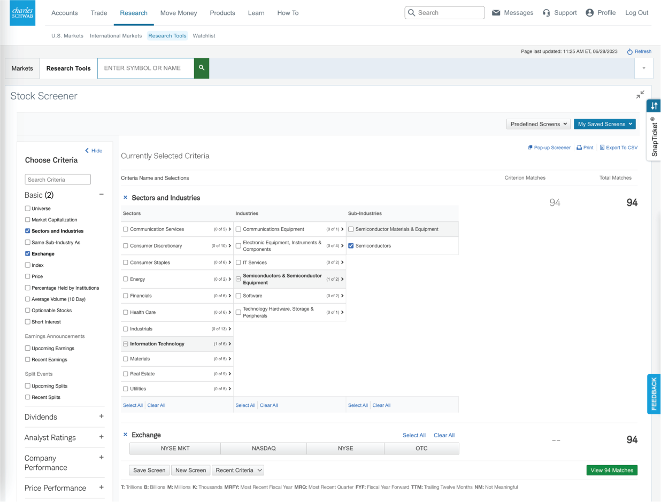Uncheck the Exchange criterion

(27, 254)
